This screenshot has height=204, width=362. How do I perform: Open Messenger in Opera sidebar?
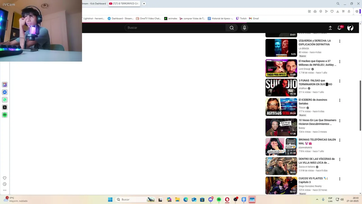pyautogui.click(x=5, y=92)
